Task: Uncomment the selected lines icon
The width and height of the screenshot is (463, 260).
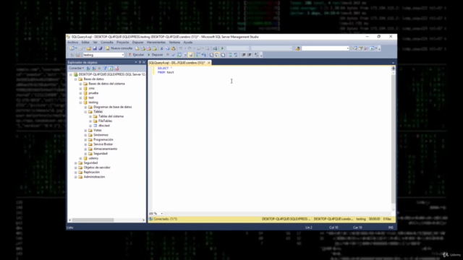Action: click(x=236, y=55)
